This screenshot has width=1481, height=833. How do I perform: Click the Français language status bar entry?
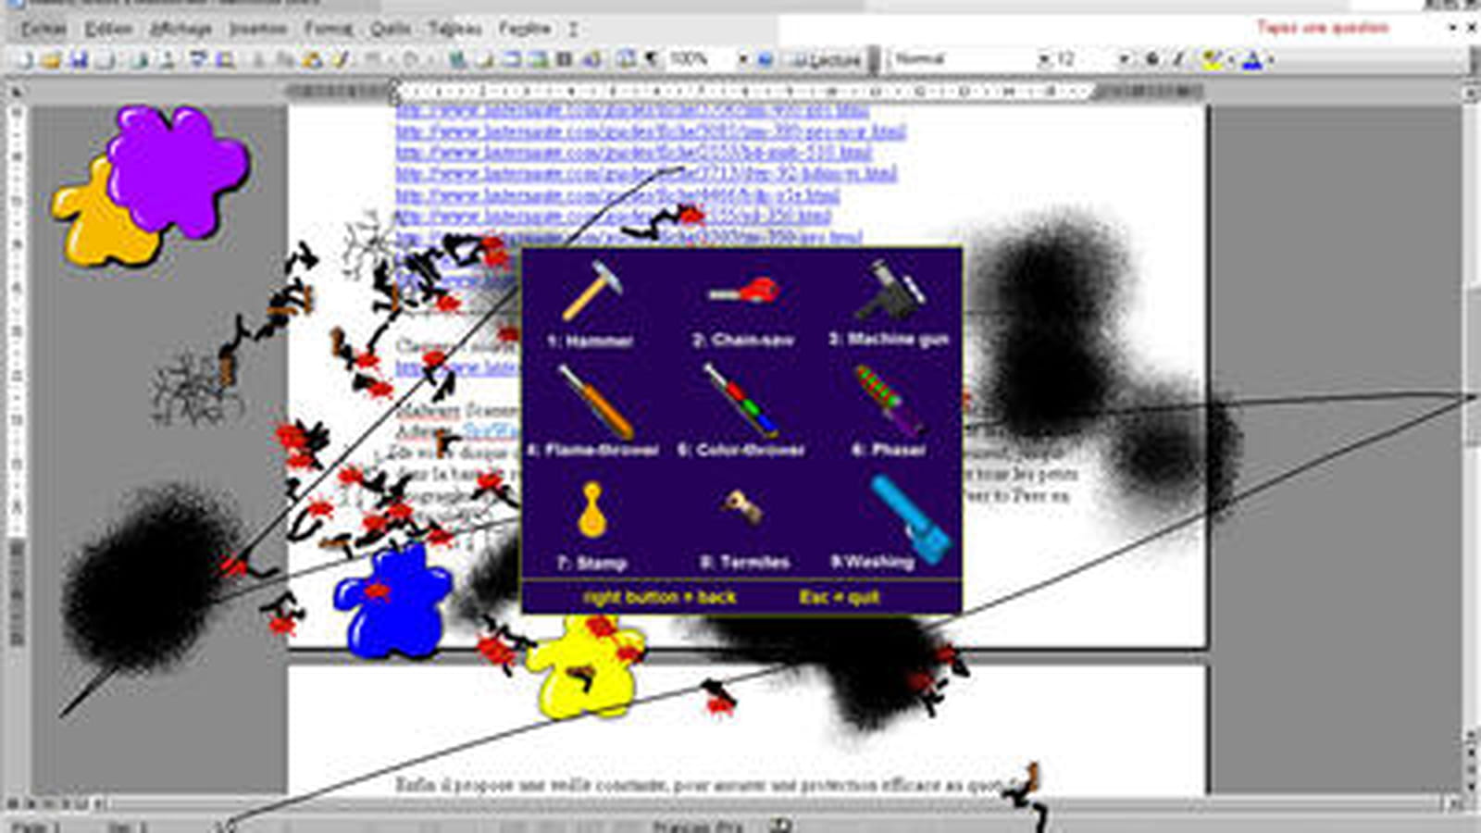pyautogui.click(x=697, y=826)
